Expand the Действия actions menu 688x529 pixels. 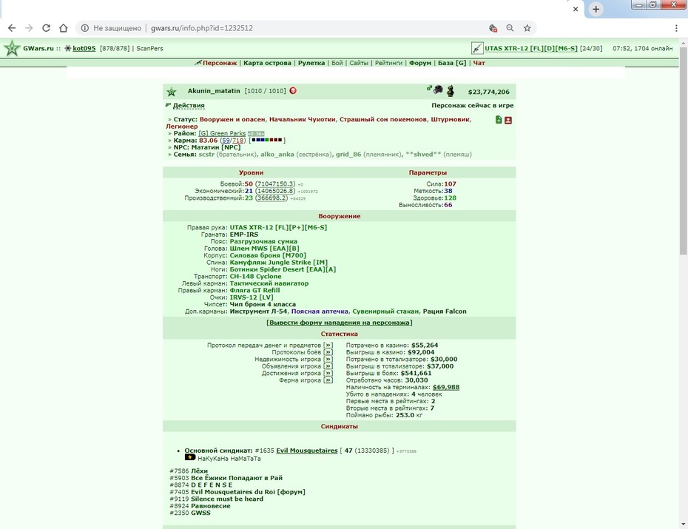coord(189,106)
